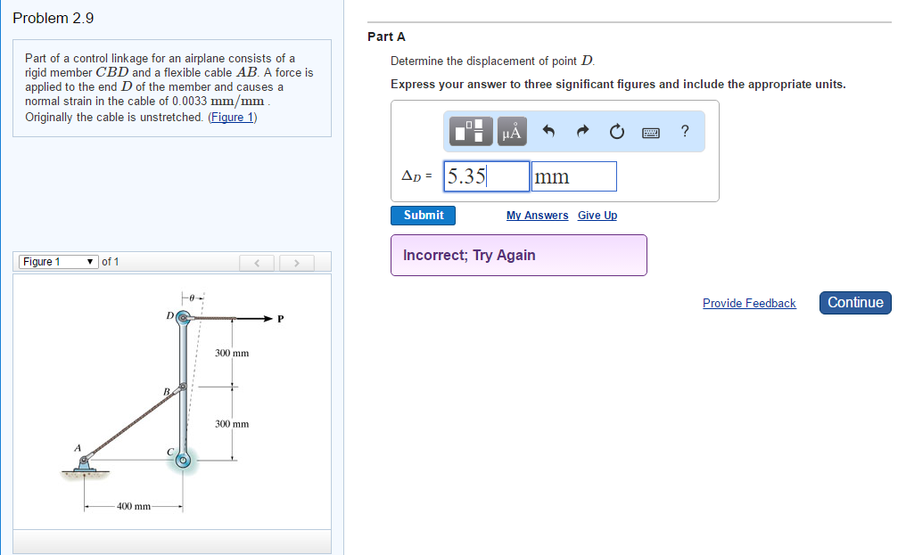Screen dimensions: 906x555
Task: Click inside the answer value field showing 5.35
Action: click(x=485, y=175)
